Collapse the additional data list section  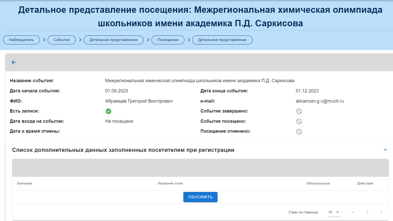coord(385,150)
